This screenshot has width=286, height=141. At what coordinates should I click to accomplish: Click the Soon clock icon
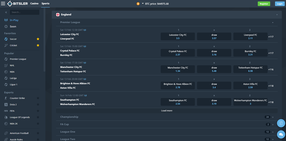click(6, 27)
